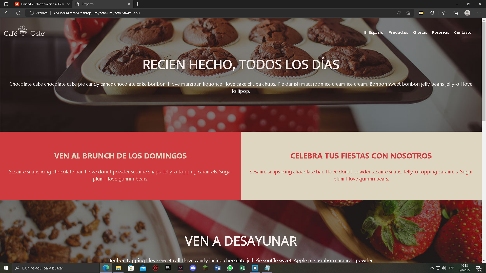This screenshot has height=273, width=486.
Task: Go to the Reservas section
Action: tap(440, 33)
